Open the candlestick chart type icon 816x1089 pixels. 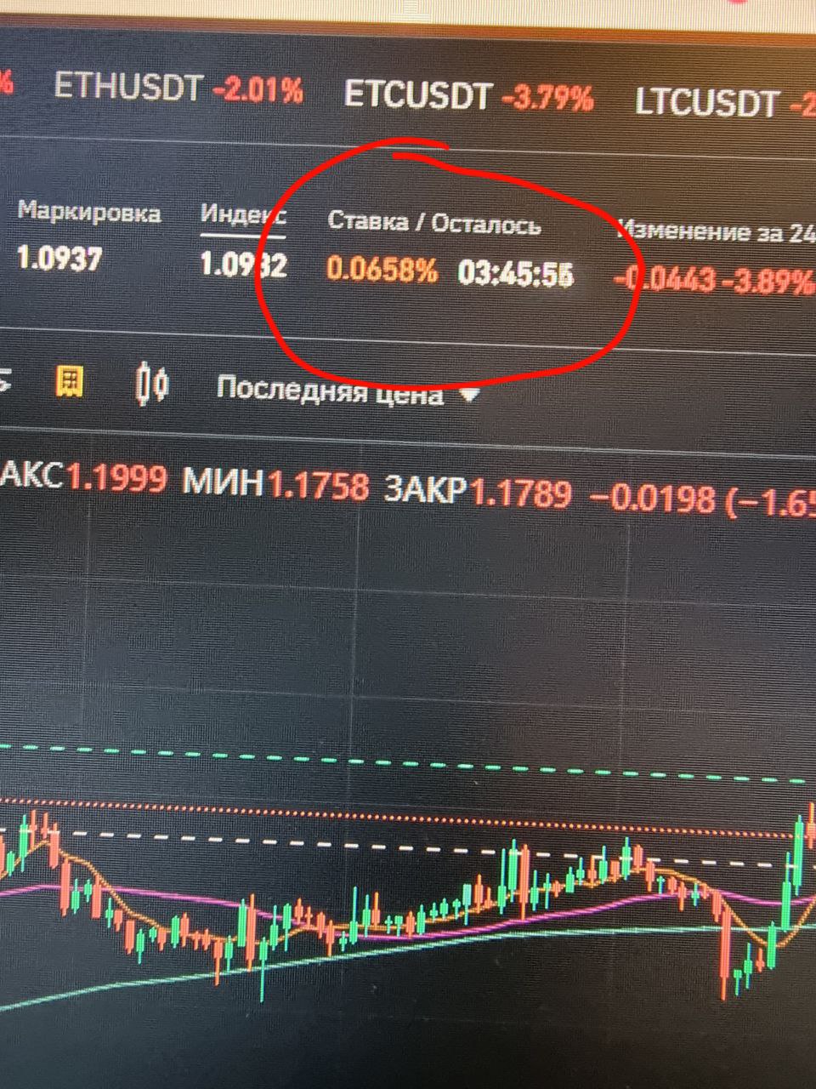(x=152, y=384)
